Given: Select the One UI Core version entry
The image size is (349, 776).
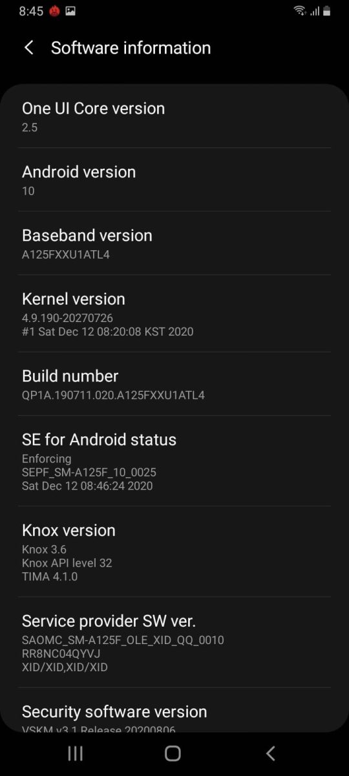Looking at the screenshot, I should pos(174,116).
